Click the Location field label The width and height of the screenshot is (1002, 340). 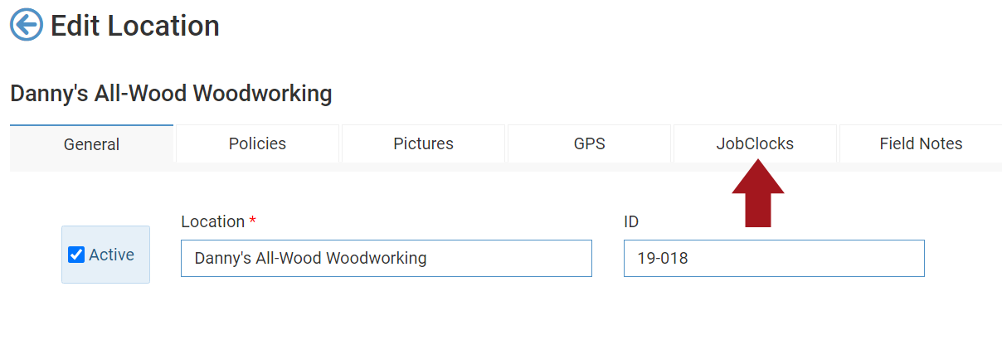[212, 221]
